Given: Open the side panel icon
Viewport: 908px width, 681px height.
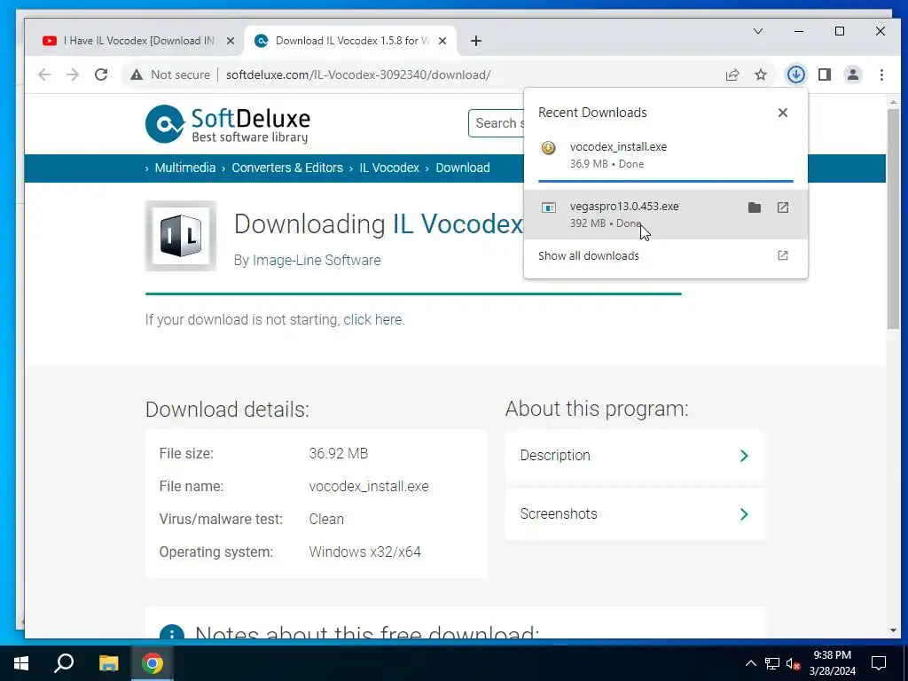Looking at the screenshot, I should click(825, 74).
